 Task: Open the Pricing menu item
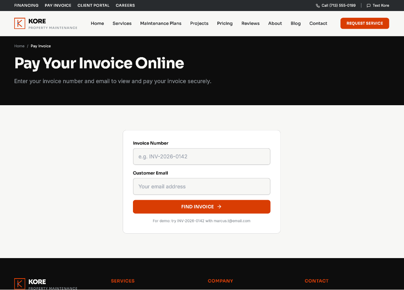tap(224, 23)
